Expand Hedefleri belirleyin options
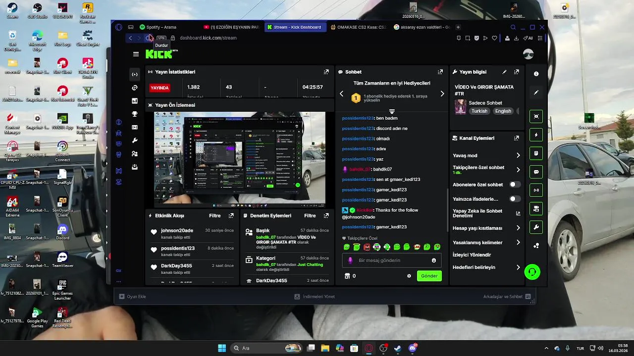The height and width of the screenshot is (356, 634). point(518,267)
